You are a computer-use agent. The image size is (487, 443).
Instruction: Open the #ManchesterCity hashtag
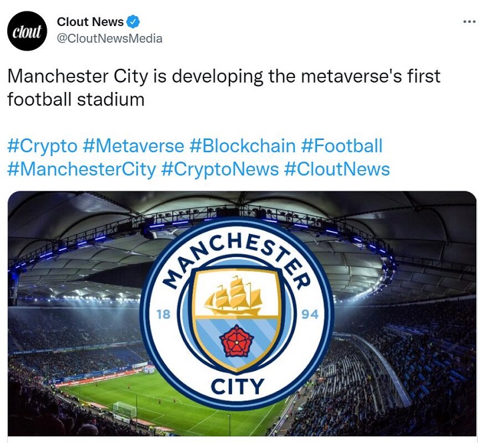tap(81, 169)
